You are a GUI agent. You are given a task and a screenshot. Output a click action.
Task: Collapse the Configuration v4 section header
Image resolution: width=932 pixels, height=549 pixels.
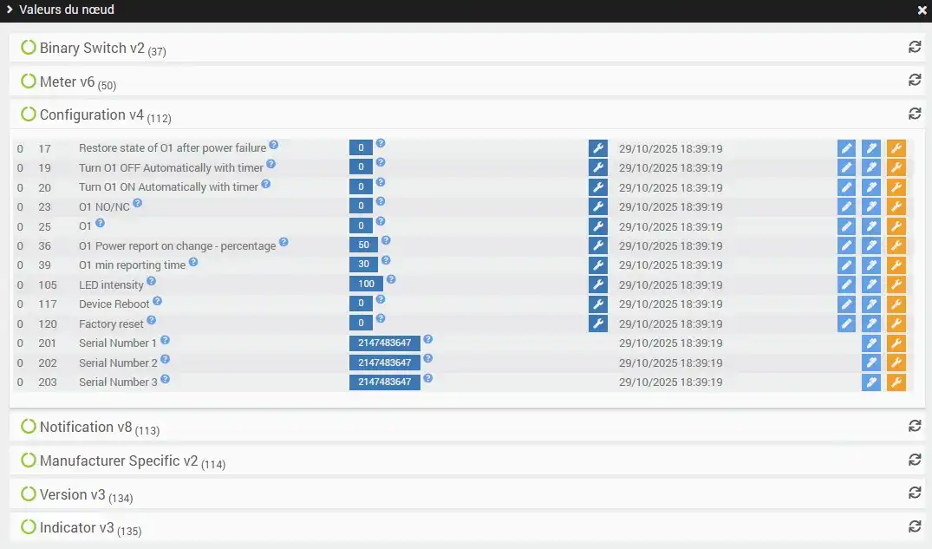[93, 114]
